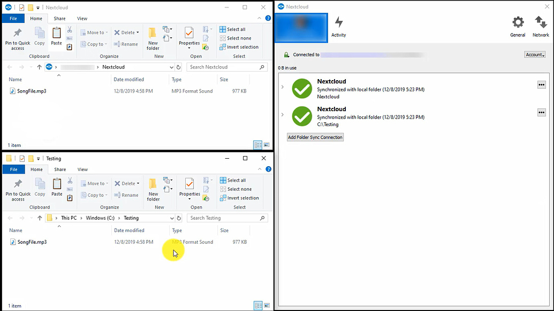This screenshot has height=311, width=554.
Task: Open the more options menu for the Nextcloud folder sync
Action: click(x=541, y=84)
